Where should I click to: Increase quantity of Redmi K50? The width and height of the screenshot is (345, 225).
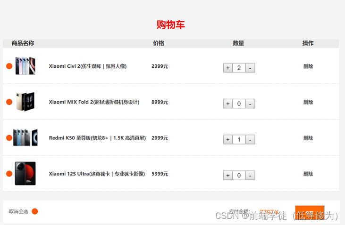[x=228, y=140]
